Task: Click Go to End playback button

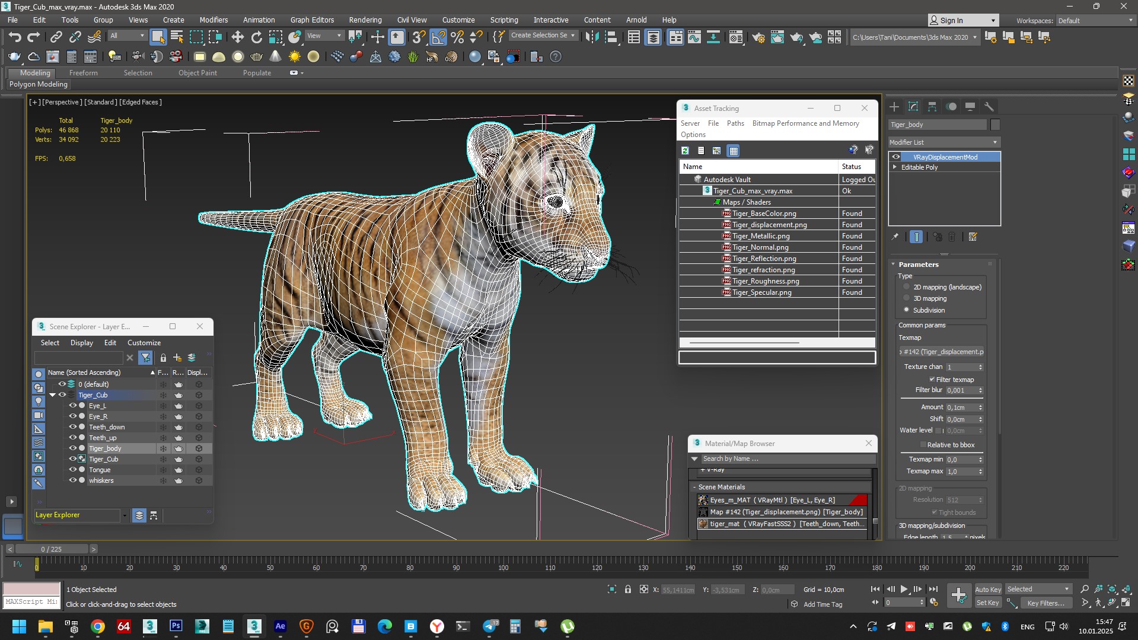Action: 933,589
